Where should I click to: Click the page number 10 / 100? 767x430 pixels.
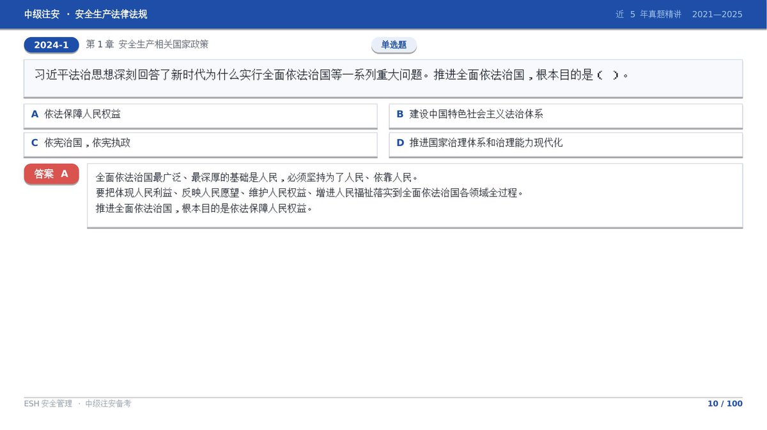click(725, 404)
